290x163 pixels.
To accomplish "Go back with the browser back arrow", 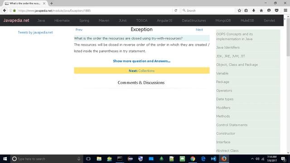I will tap(5, 10).
